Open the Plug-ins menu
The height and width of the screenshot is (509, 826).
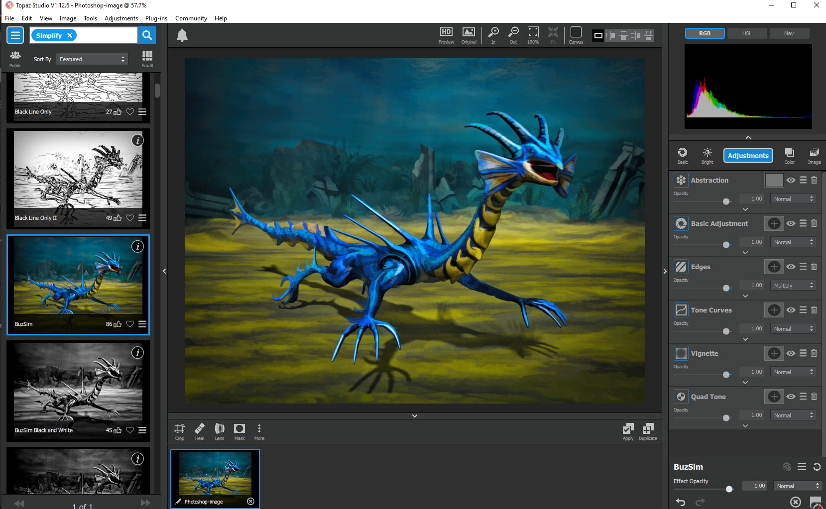[156, 18]
